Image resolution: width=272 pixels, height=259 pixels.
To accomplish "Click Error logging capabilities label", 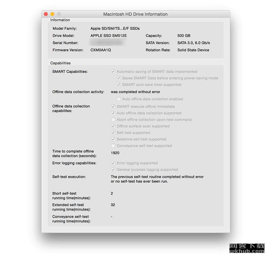I will 74,163.
